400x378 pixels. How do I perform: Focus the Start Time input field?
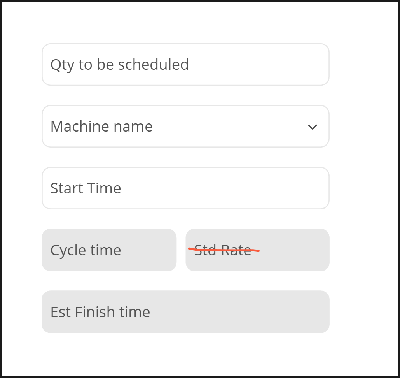click(x=185, y=188)
